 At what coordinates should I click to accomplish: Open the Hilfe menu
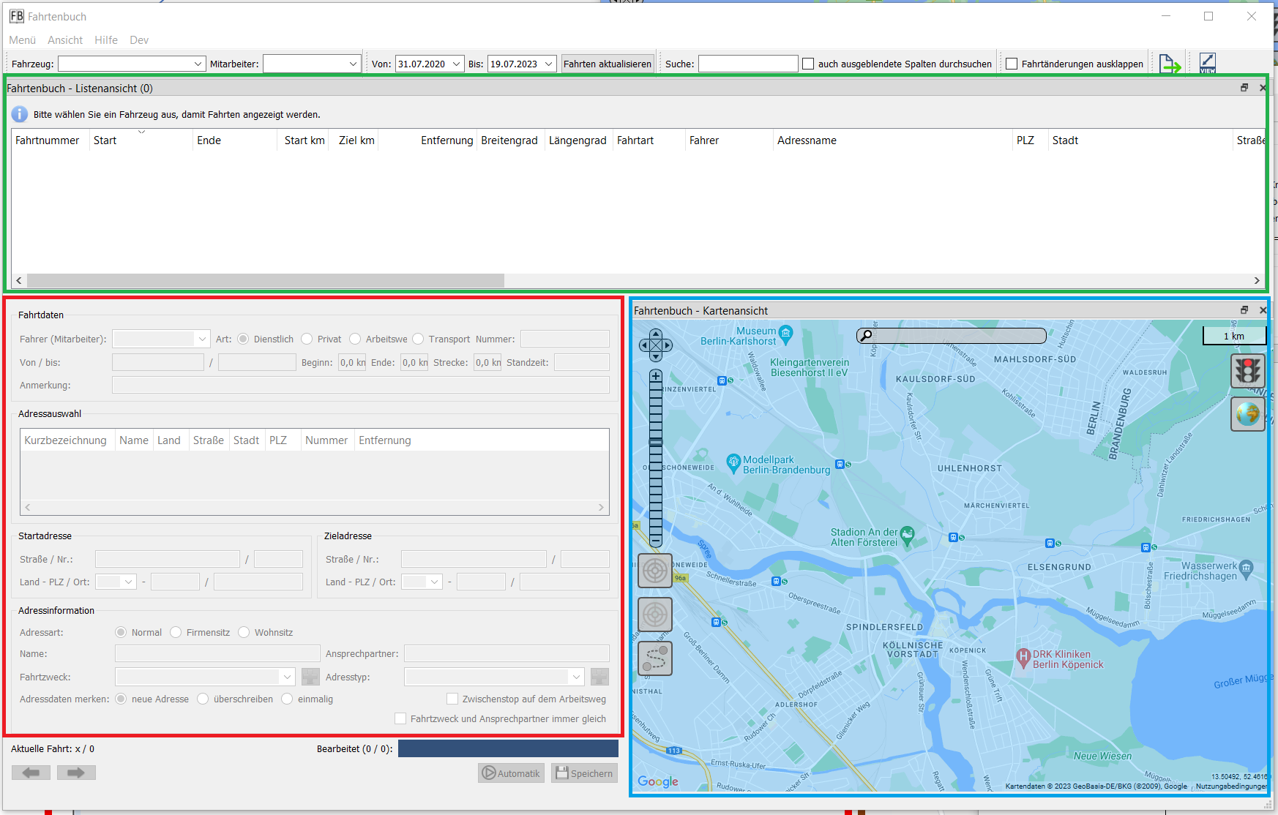[x=105, y=40]
